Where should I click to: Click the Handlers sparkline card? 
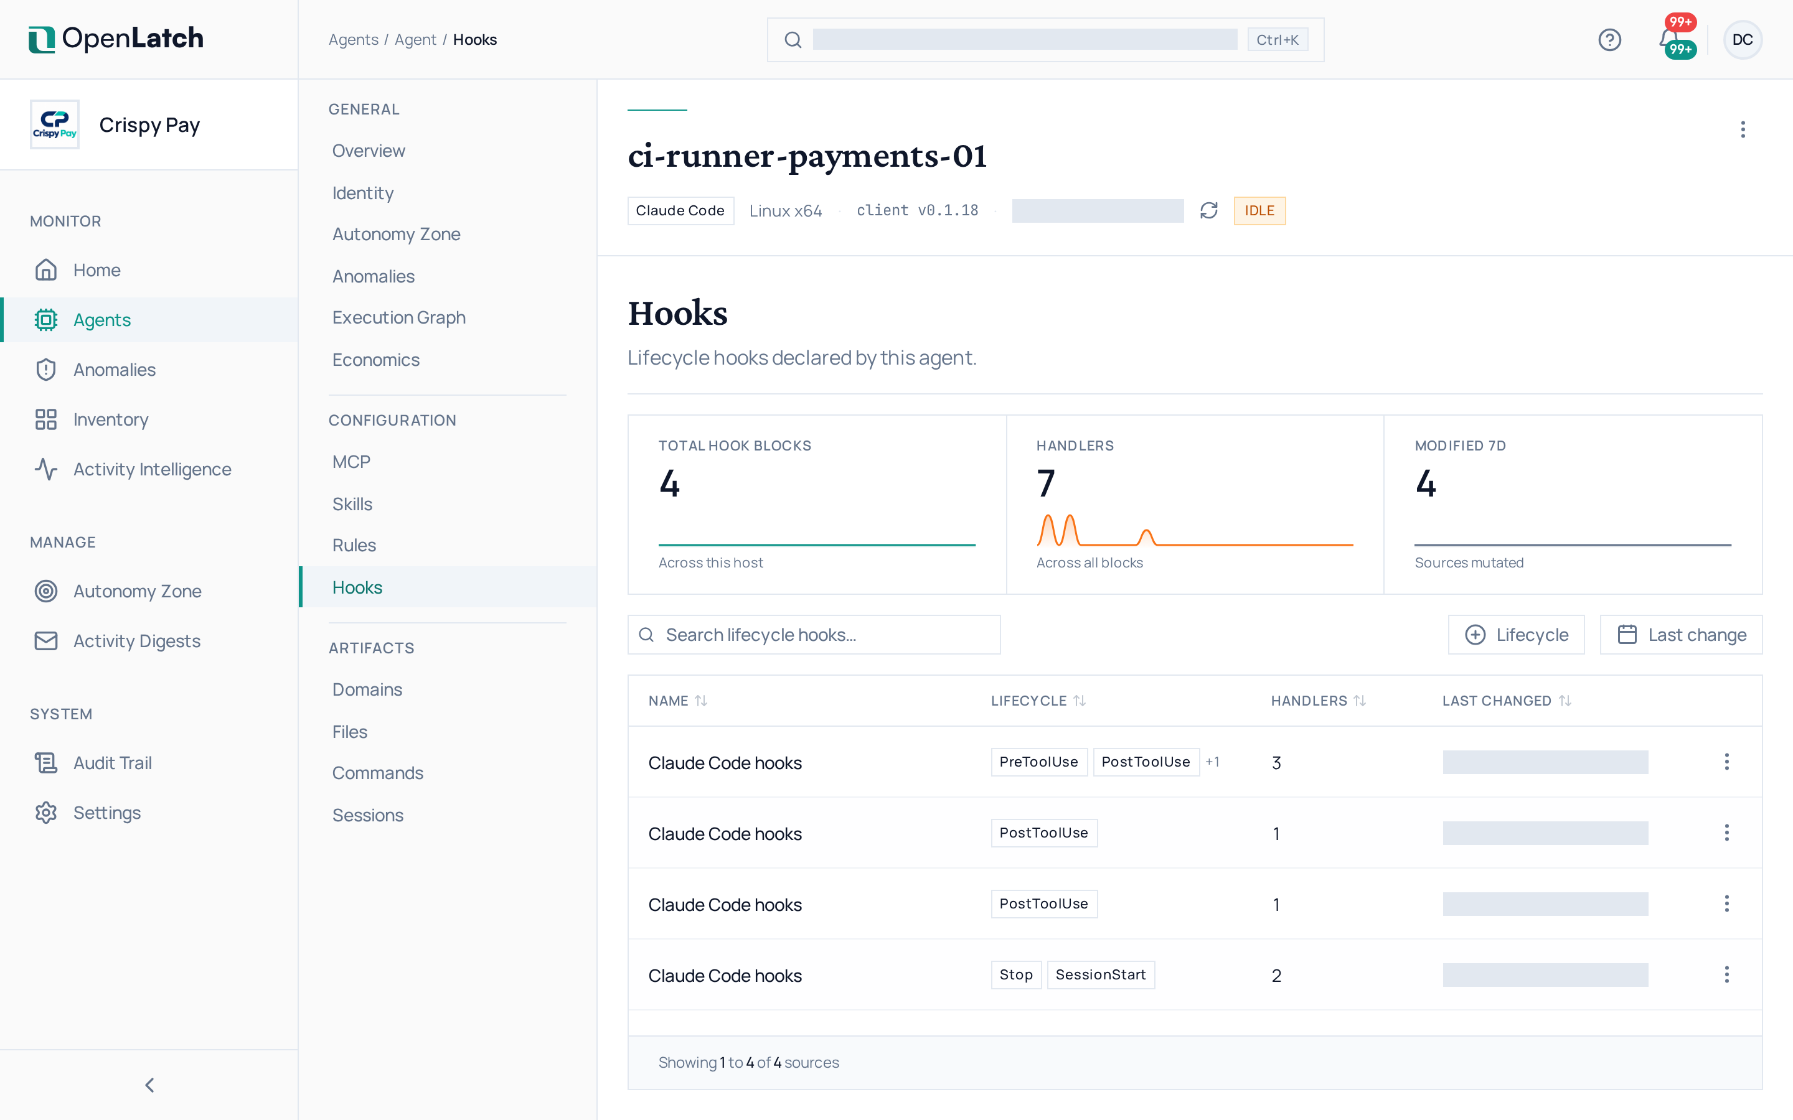(x=1194, y=505)
